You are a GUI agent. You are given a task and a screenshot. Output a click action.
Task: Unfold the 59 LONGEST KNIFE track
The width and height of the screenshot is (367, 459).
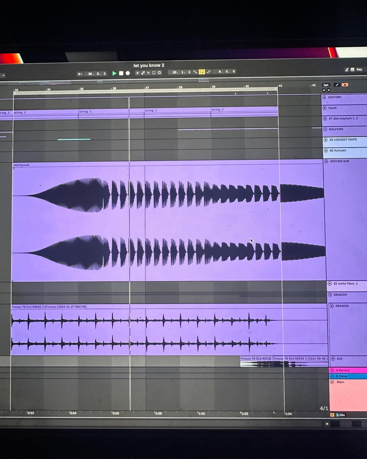click(326, 140)
